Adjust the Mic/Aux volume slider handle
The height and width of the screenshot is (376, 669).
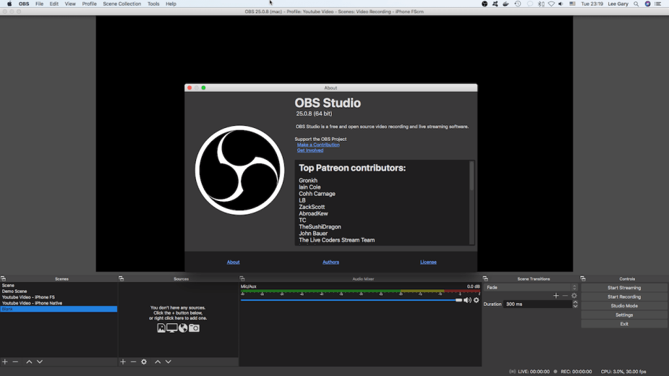point(459,300)
